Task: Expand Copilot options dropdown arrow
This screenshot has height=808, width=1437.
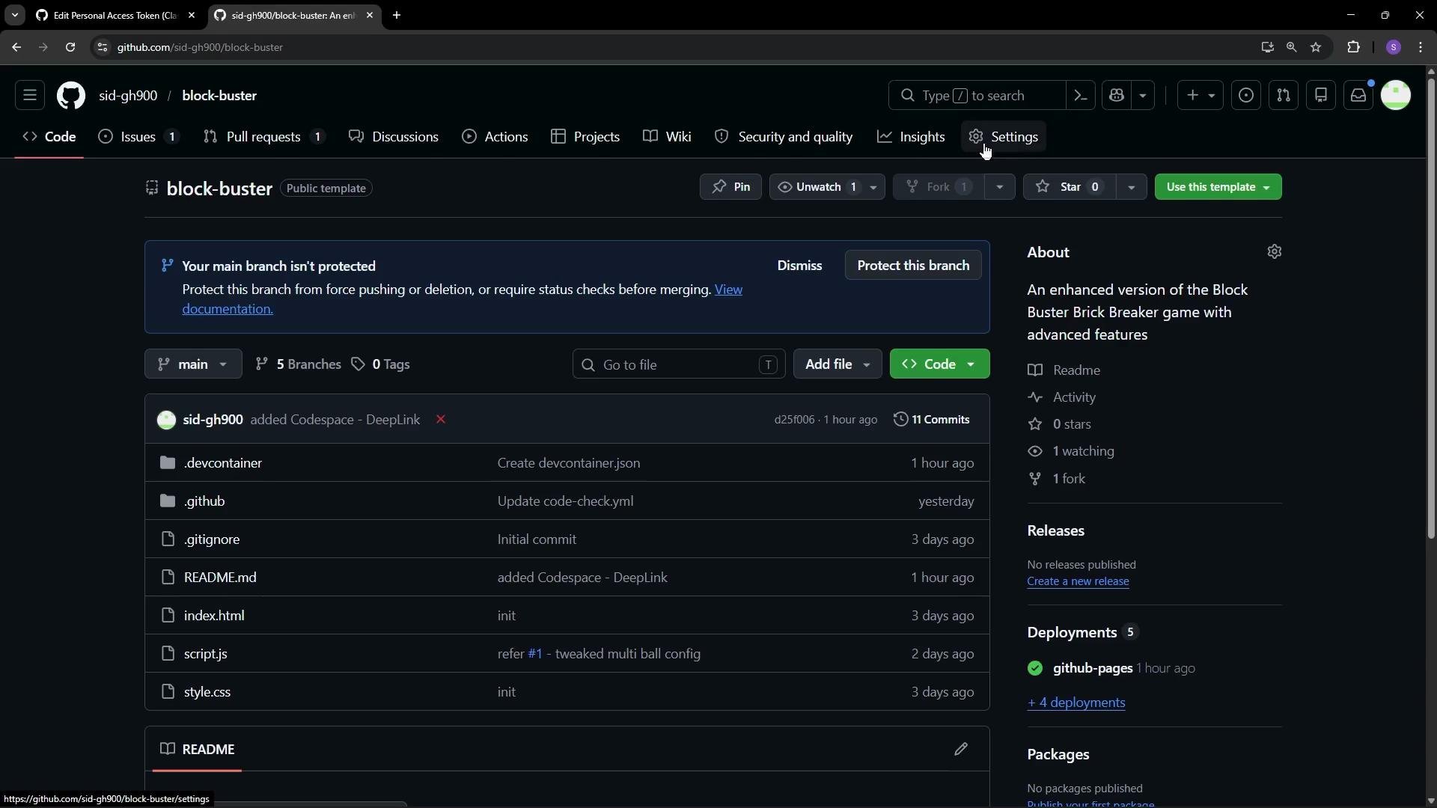Action: [1143, 96]
